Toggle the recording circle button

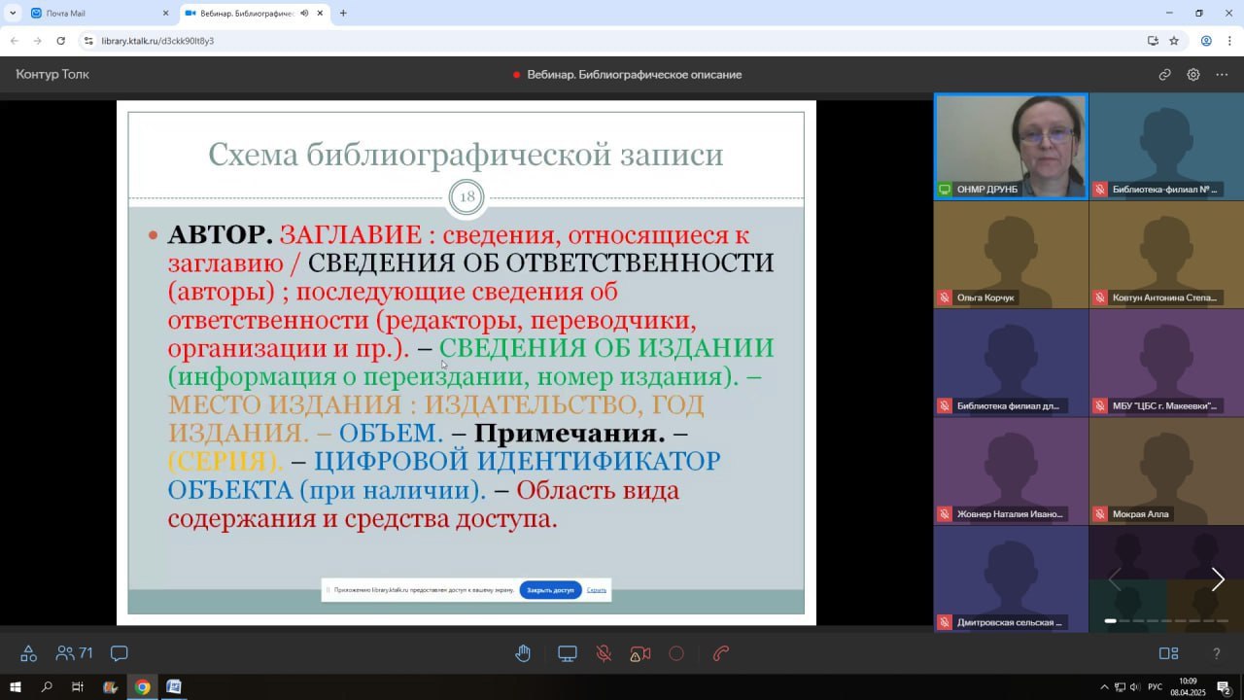coord(677,653)
